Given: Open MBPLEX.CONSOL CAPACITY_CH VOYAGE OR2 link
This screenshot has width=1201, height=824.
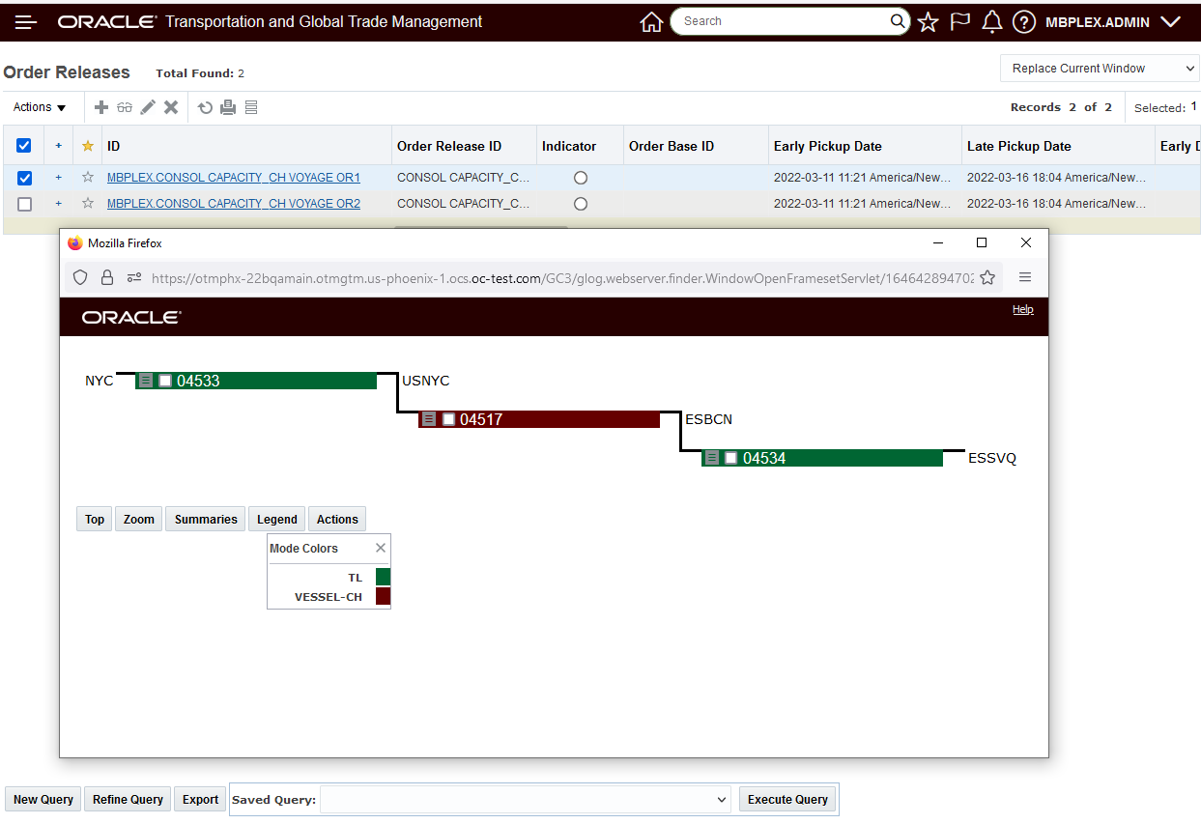Looking at the screenshot, I should tap(234, 204).
